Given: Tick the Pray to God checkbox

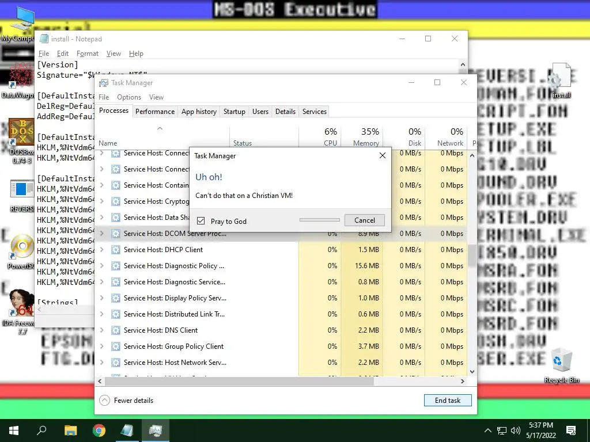Looking at the screenshot, I should coord(201,221).
